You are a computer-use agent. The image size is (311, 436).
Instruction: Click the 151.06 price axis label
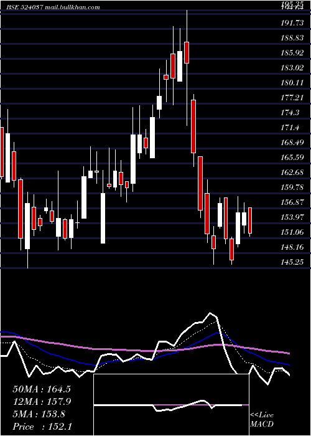click(x=292, y=232)
